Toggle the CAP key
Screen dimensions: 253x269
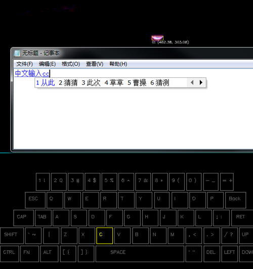pyautogui.click(x=23, y=218)
